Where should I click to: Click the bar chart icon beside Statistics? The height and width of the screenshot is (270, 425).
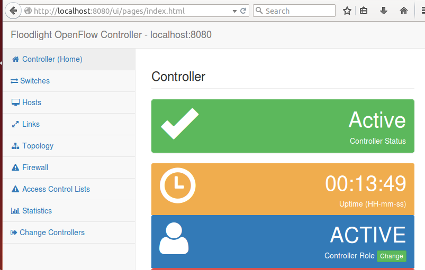point(15,210)
